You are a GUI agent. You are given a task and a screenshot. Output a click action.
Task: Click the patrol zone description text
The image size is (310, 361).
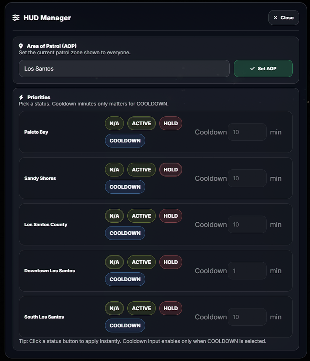(75, 53)
